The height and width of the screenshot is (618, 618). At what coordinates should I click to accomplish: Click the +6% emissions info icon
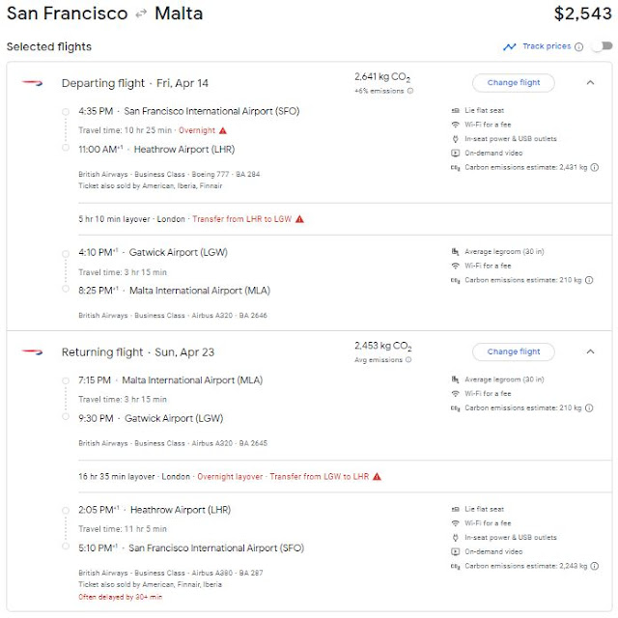(x=410, y=92)
